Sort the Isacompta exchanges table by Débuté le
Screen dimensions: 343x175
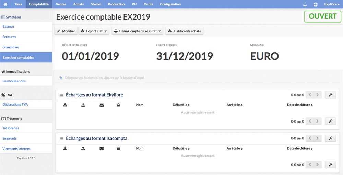pyautogui.click(x=181, y=148)
